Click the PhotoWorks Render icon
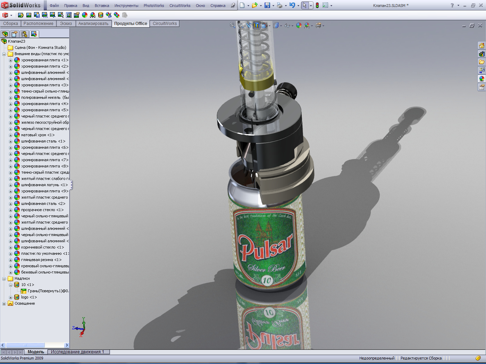This screenshot has height=364, width=486. tap(29, 15)
